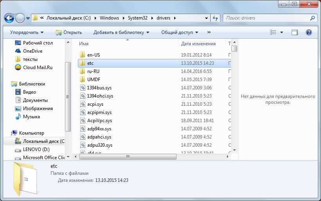Select the etc folder icon in list
Image resolution: width=321 pixels, height=201 pixels.
83,63
